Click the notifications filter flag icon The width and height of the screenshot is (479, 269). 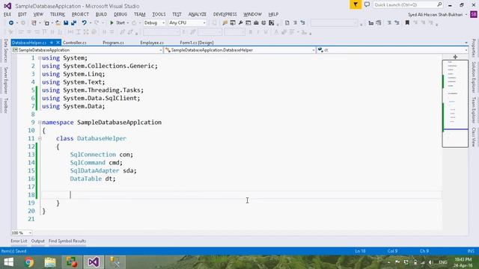[x=356, y=4]
